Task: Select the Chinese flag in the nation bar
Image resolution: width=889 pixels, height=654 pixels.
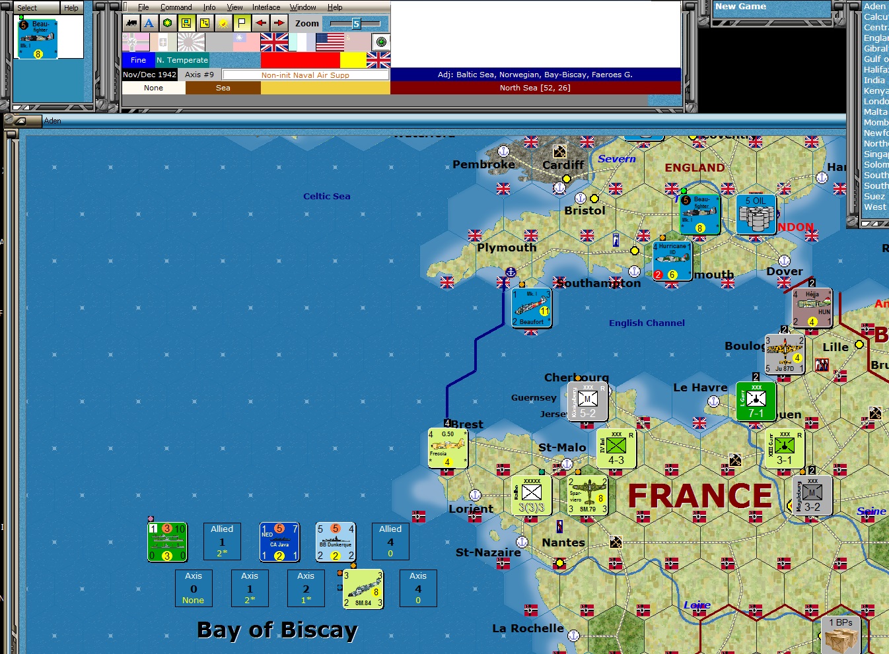Action: (246, 42)
